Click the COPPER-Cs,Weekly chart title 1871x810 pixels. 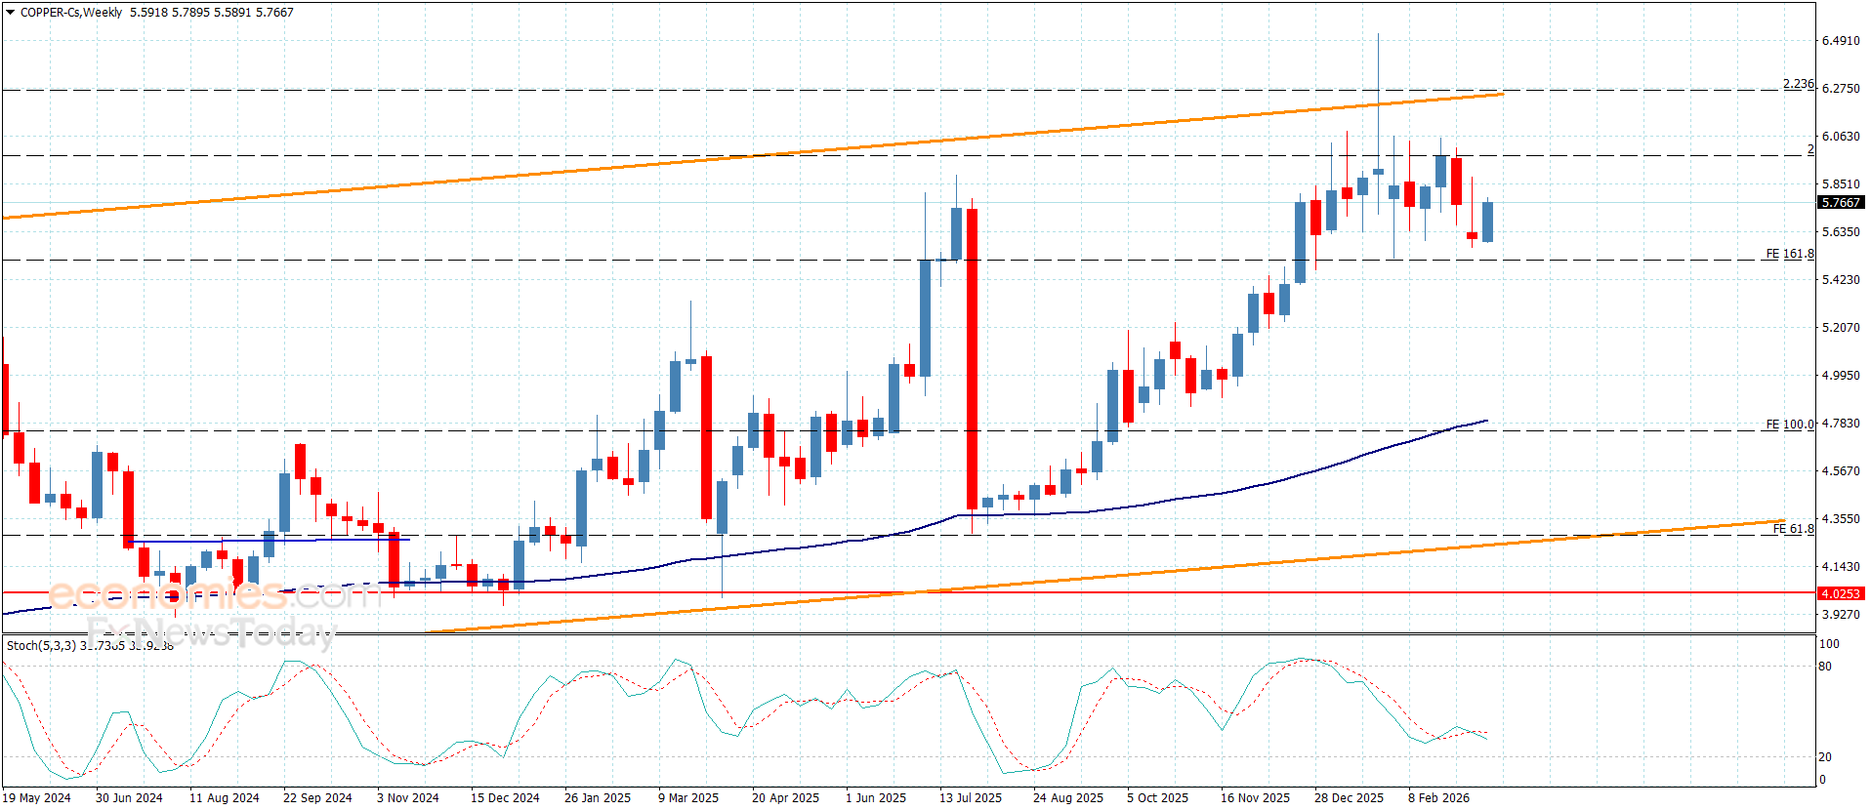[x=71, y=13]
